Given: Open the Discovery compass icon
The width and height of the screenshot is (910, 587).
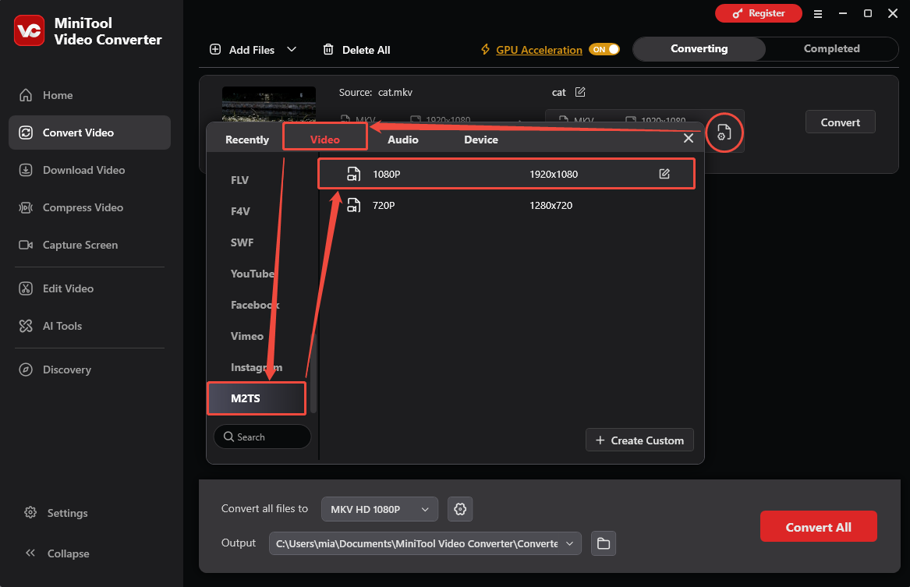Looking at the screenshot, I should [26, 370].
